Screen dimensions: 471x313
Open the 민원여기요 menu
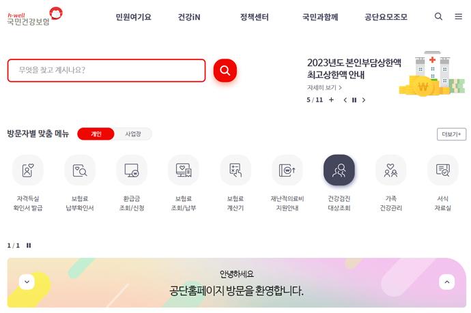pyautogui.click(x=133, y=17)
